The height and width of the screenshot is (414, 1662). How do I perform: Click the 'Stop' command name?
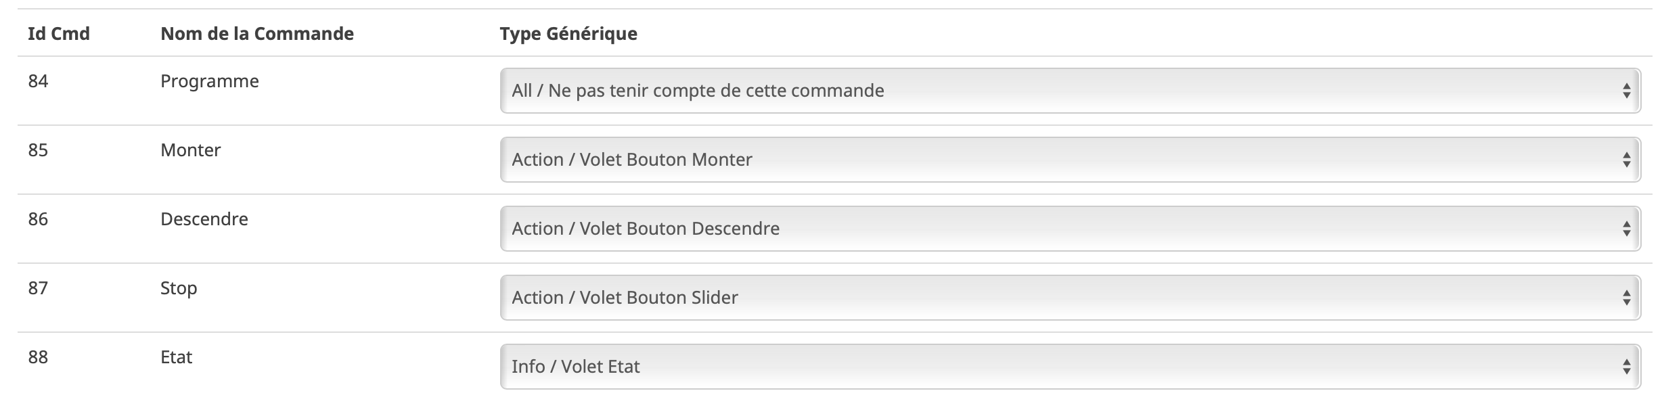pyautogui.click(x=179, y=288)
